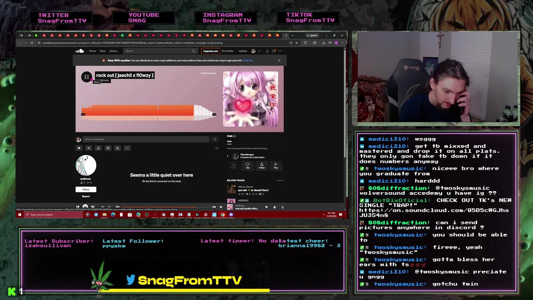Follow the Artist Pro link in banner
Screen dimensions: 533x300
247,60
